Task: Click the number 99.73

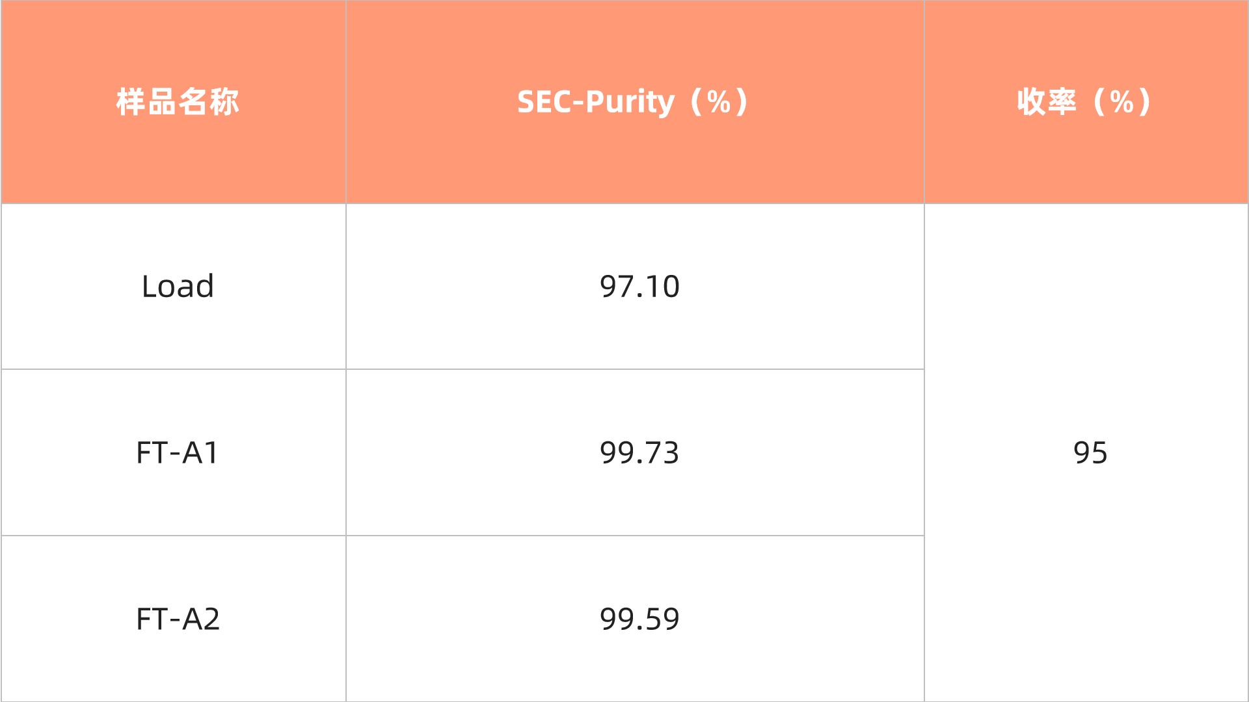Action: pos(639,452)
